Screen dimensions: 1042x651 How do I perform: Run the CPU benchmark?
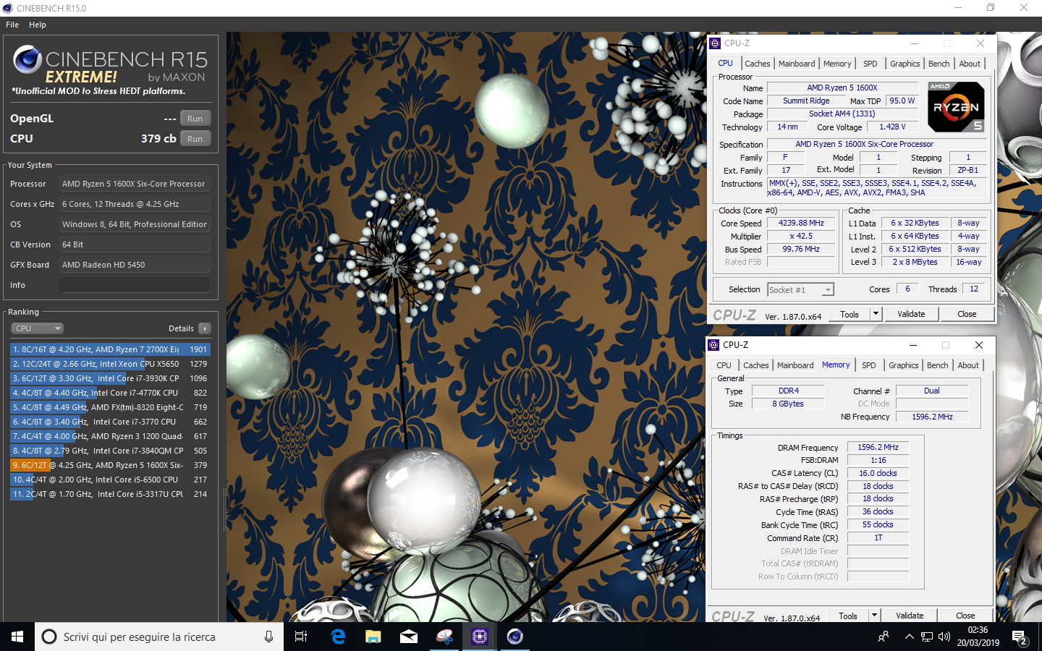[195, 139]
